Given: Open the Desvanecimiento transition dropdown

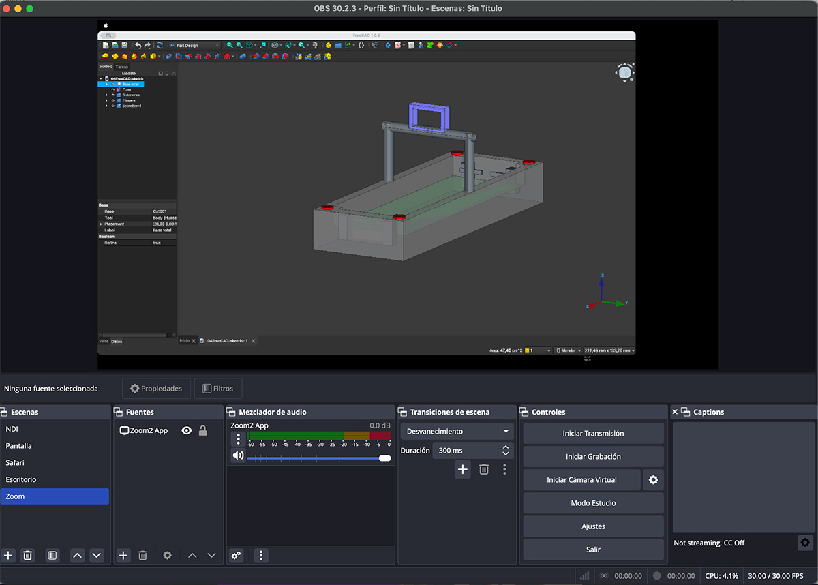Looking at the screenshot, I should tap(506, 432).
